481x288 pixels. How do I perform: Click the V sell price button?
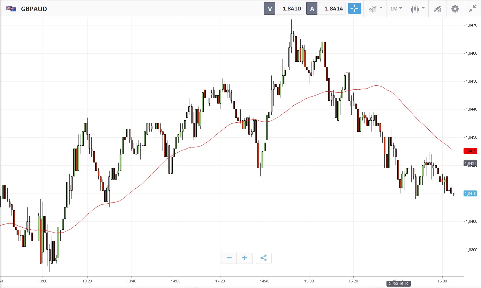pyautogui.click(x=270, y=9)
